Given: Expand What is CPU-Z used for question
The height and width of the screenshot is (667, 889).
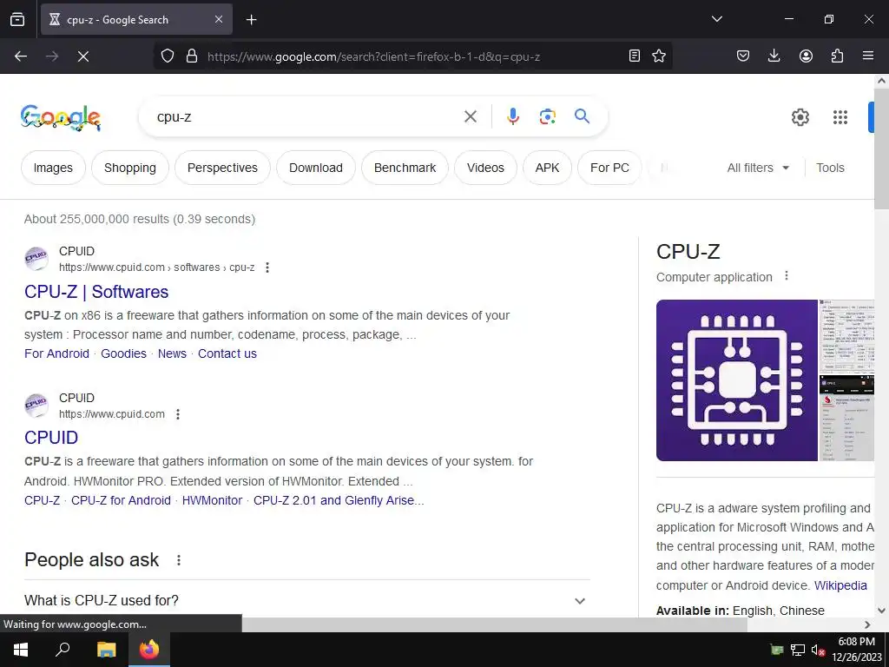Looking at the screenshot, I should click(x=306, y=600).
